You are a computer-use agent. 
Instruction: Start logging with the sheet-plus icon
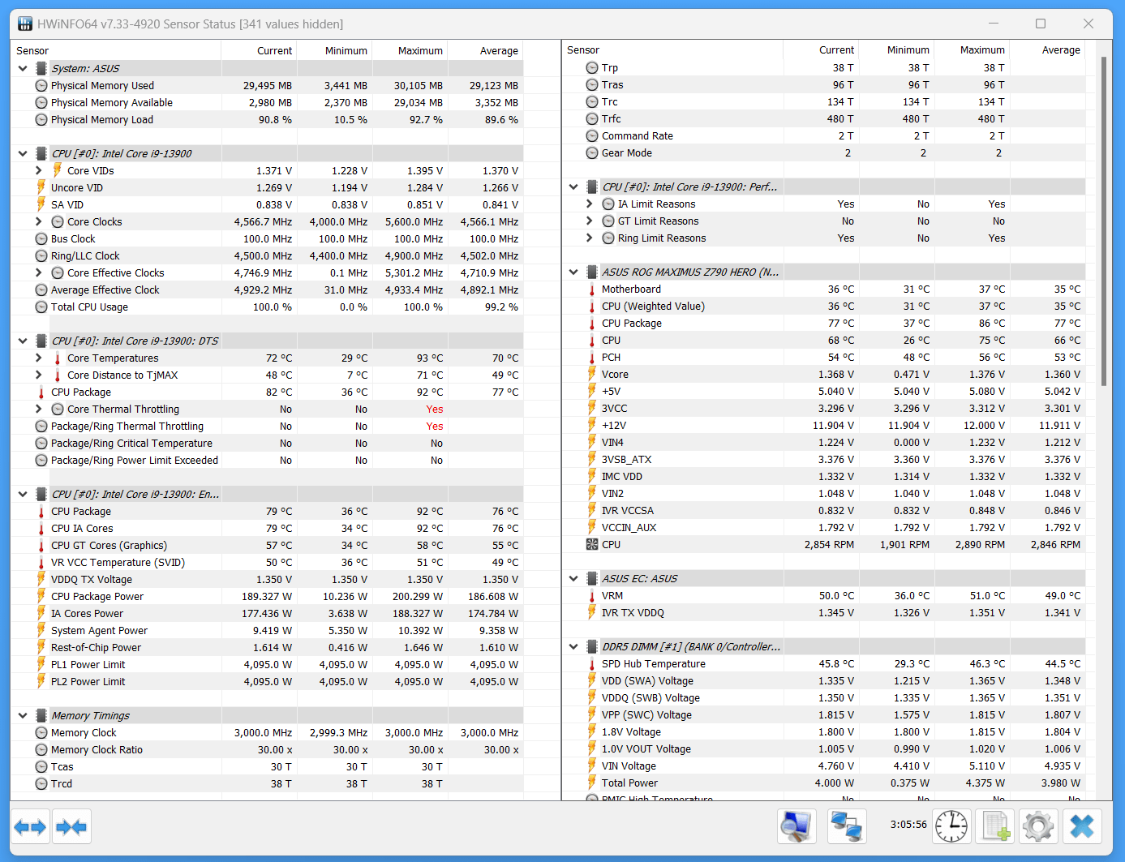click(x=995, y=827)
